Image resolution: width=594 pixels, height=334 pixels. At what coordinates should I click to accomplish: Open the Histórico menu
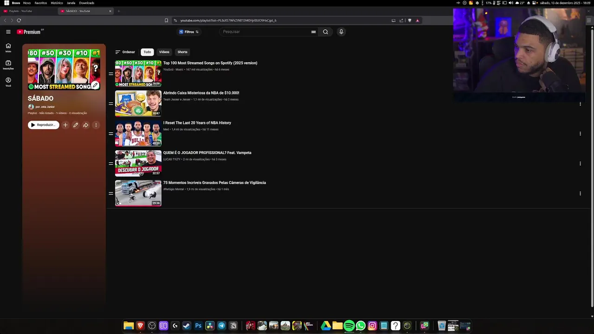57,3
